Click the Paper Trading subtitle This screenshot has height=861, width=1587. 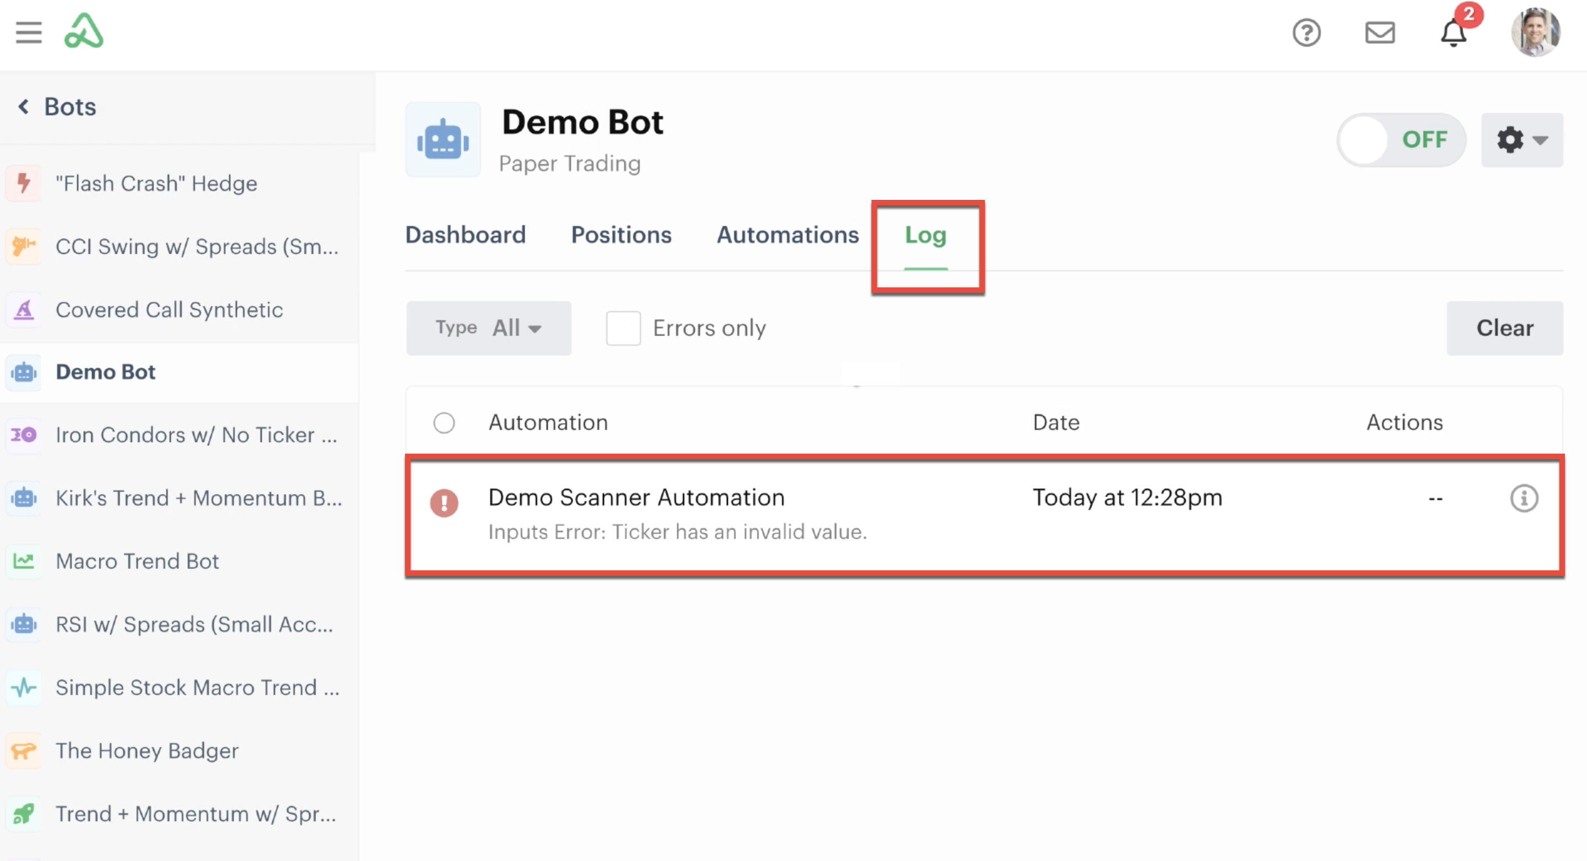point(570,164)
